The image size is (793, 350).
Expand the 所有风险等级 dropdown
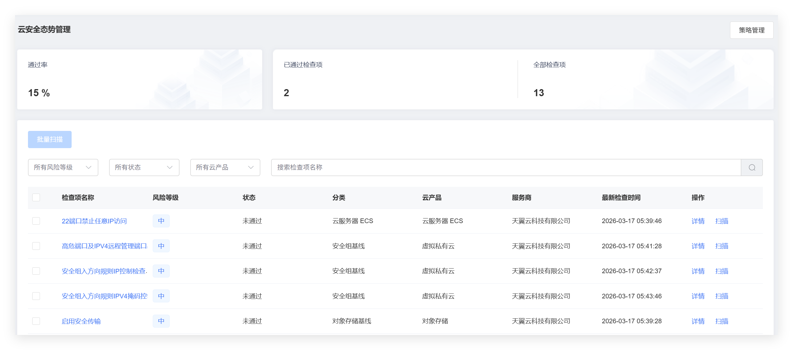coord(63,167)
